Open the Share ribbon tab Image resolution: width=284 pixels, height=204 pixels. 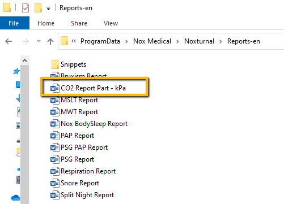click(x=79, y=23)
